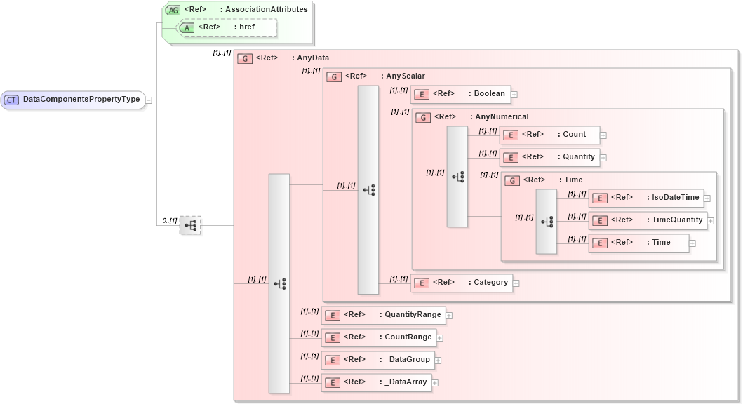The height and width of the screenshot is (404, 743).
Task: Click the E icon on the Category element
Action: pos(422,283)
